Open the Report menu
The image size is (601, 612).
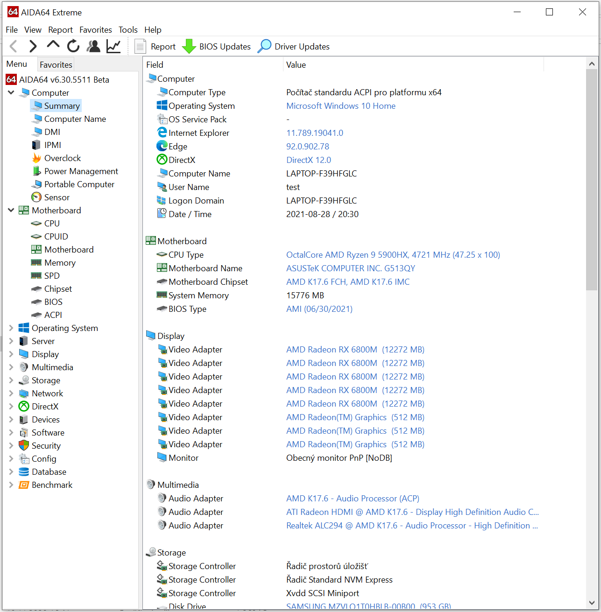(60, 30)
